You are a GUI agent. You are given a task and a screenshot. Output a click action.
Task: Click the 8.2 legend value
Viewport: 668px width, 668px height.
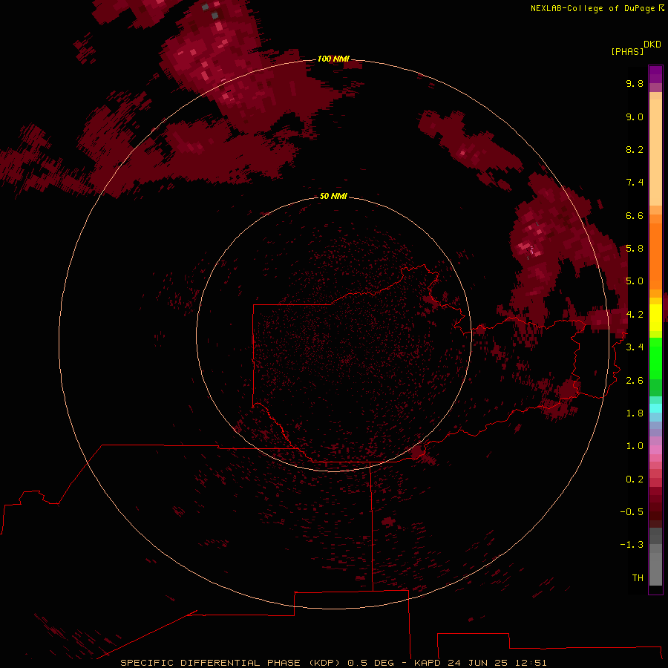pos(635,149)
